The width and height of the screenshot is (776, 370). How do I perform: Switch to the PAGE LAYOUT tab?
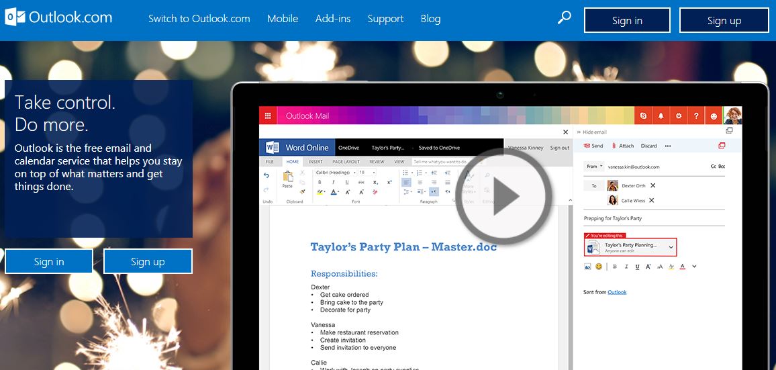[346, 161]
